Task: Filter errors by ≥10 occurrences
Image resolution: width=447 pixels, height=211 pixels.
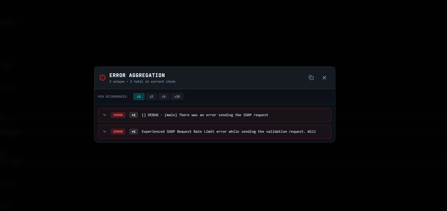Action: tap(177, 96)
